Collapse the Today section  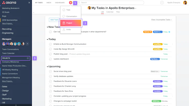click(47, 39)
